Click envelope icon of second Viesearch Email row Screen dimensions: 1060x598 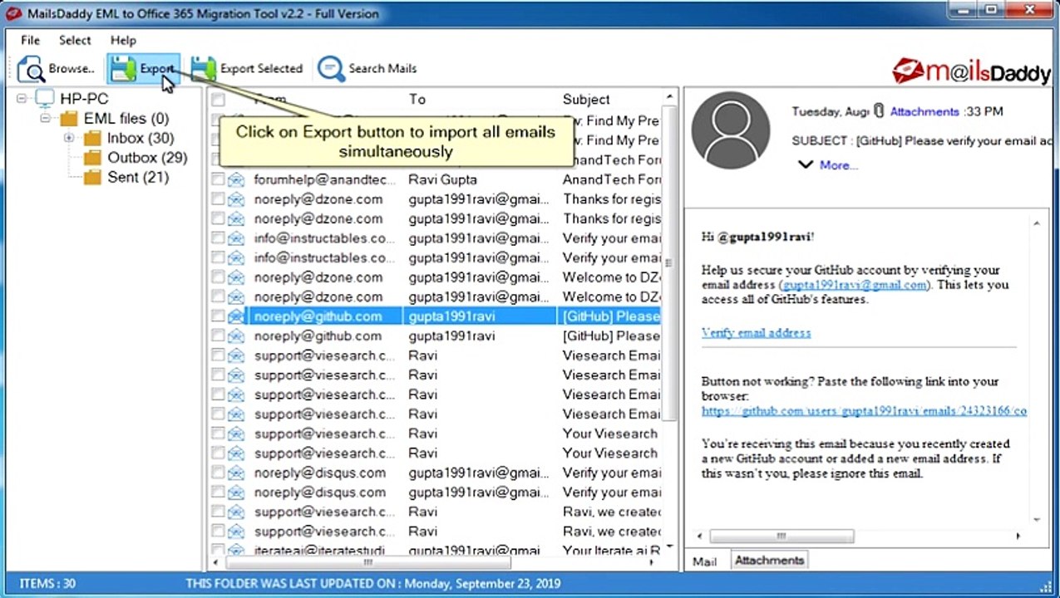click(x=236, y=375)
